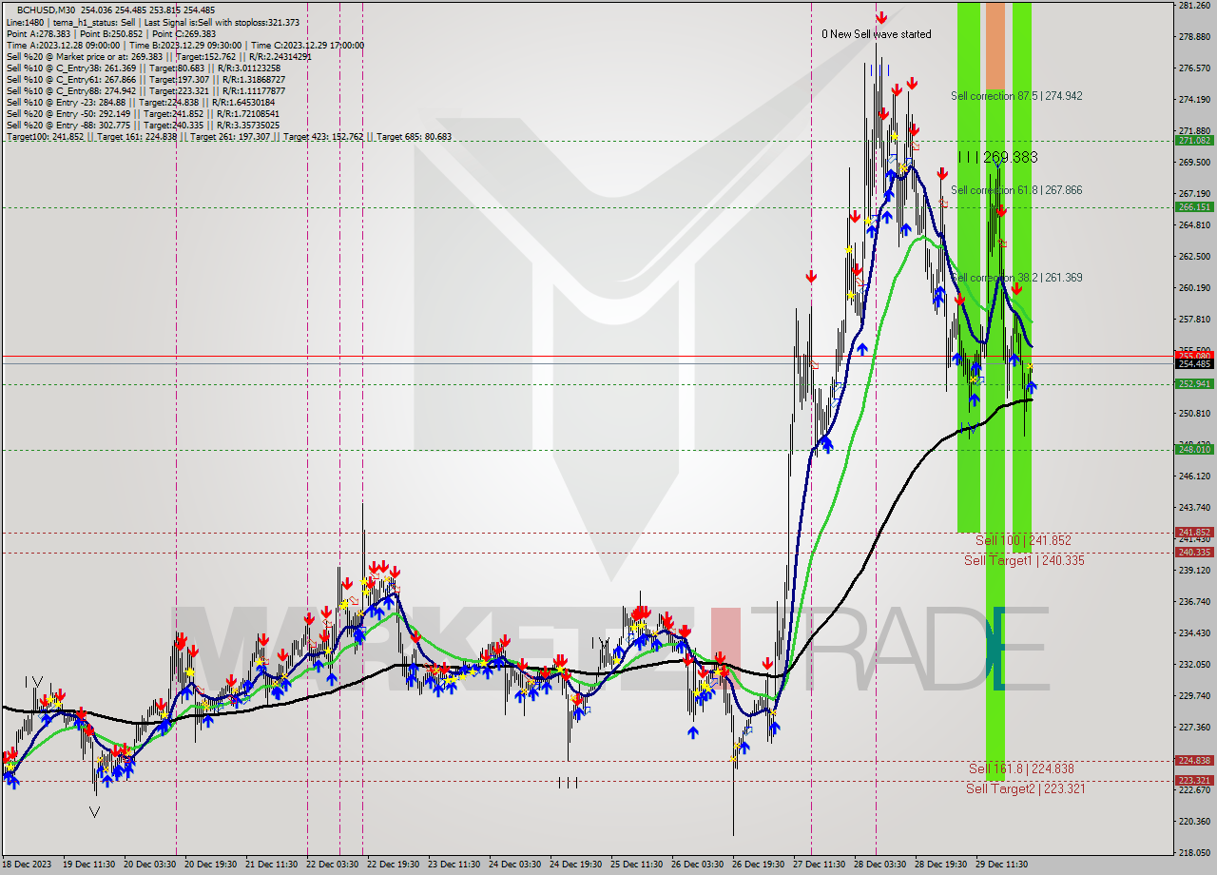This screenshot has width=1217, height=875.
Task: Click the 'Target100: 241.852' targets line
Action: coord(228,136)
